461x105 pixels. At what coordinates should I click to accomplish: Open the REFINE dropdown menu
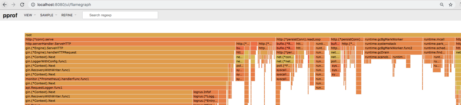pos(69,15)
